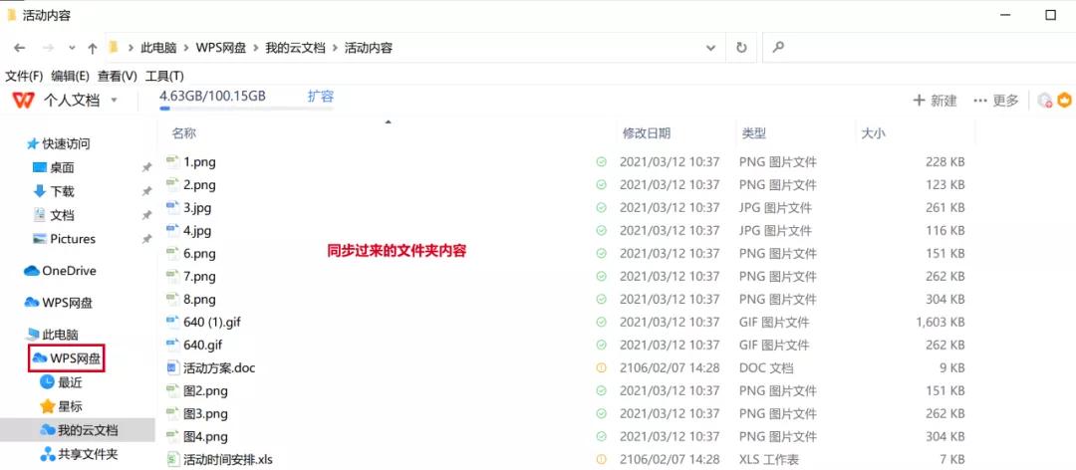
Task: Click 我的云文档 in the address breadcrumb
Action: pyautogui.click(x=295, y=48)
